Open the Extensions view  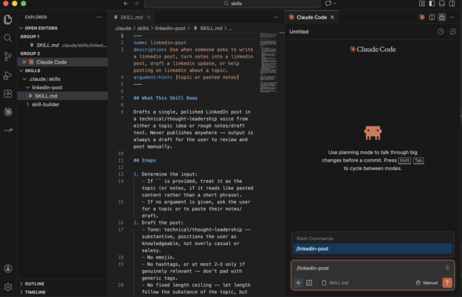[8, 94]
